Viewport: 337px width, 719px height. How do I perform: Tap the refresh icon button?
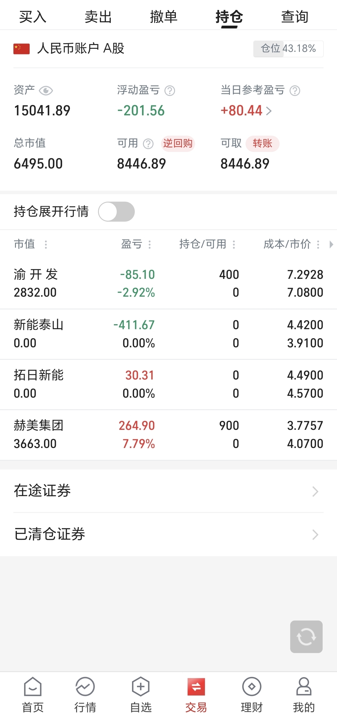(x=306, y=636)
